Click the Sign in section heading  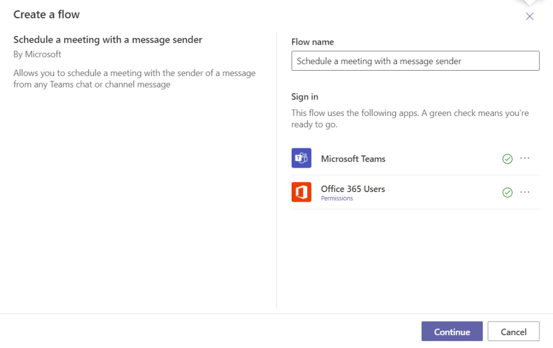[x=305, y=97]
